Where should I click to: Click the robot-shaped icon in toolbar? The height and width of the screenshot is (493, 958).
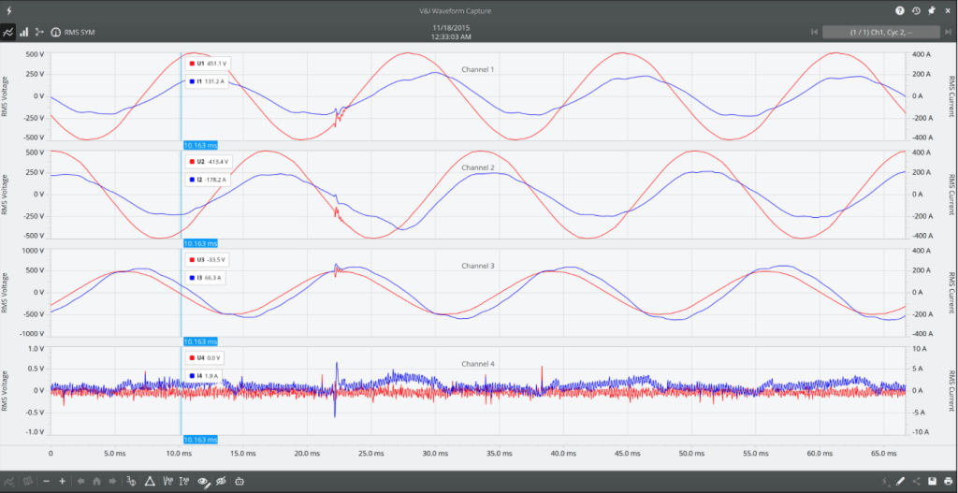(240, 482)
